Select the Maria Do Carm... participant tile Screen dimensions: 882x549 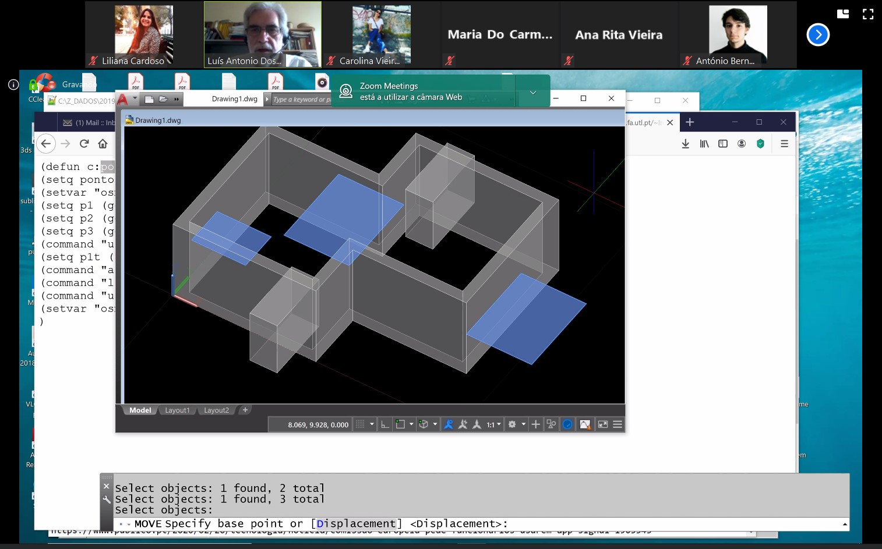500,35
